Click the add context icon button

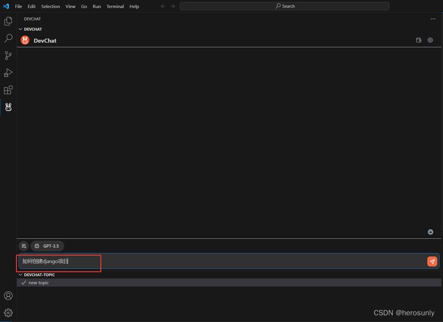tap(24, 246)
